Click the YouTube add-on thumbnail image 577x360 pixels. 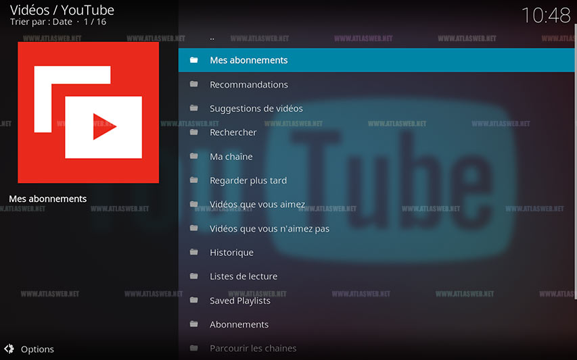[89, 112]
